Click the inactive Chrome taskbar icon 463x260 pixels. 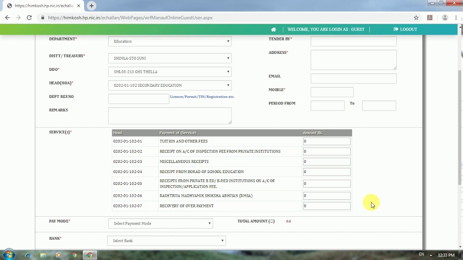(74, 255)
